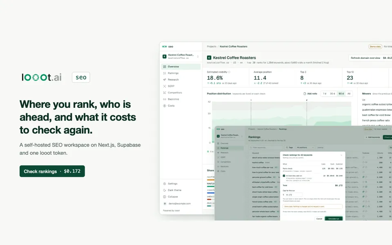Click Overview in the Rankings window sidebar
Image resolution: width=392 pixels, height=245 pixels.
230,143
